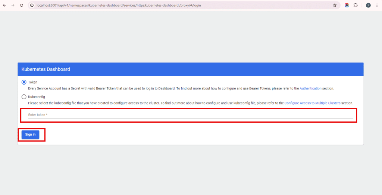Open the colorful circular extension icon
382x195 pixels.
tap(347, 5)
